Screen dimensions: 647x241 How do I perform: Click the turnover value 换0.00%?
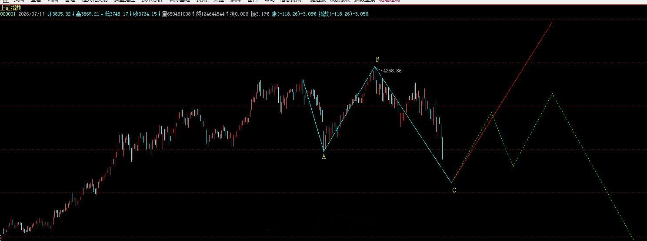click(x=239, y=14)
